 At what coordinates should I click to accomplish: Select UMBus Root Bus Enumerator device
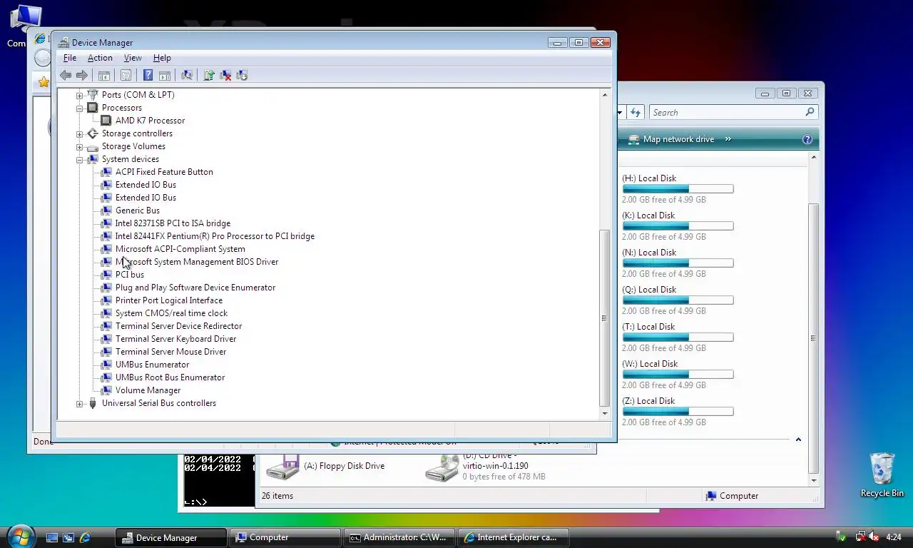(x=170, y=377)
